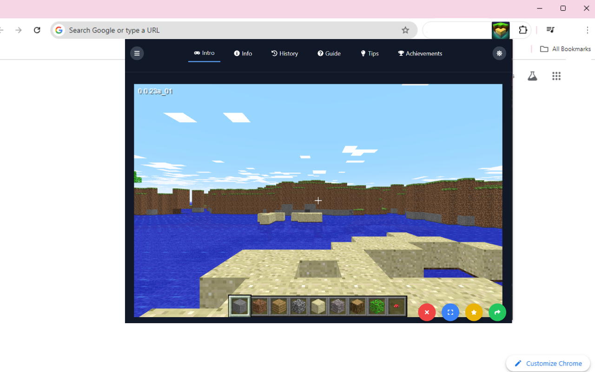Toggle fullscreen mode with the blue button

(450, 312)
